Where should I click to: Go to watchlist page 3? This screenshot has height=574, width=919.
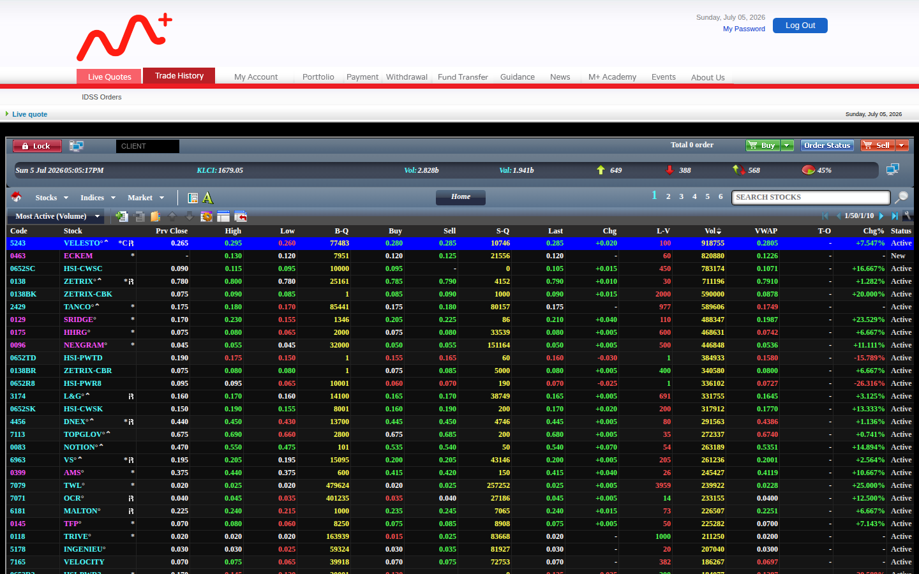(x=682, y=196)
